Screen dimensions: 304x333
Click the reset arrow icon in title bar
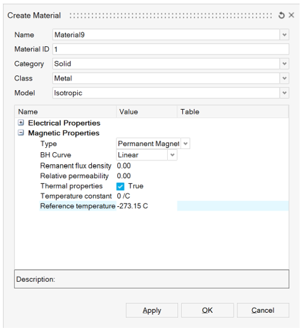tap(281, 15)
